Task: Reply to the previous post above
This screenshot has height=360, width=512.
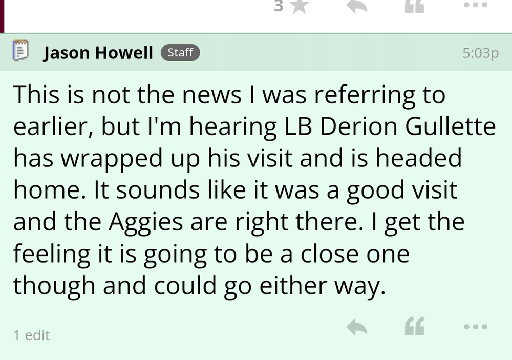Action: click(x=356, y=6)
